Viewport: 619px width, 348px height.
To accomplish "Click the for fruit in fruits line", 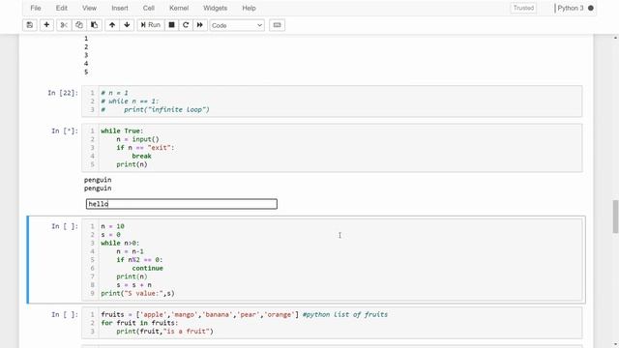I will tap(139, 323).
